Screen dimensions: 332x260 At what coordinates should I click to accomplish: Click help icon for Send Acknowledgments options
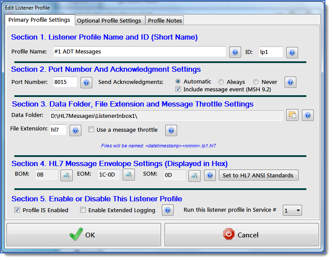click(x=290, y=82)
